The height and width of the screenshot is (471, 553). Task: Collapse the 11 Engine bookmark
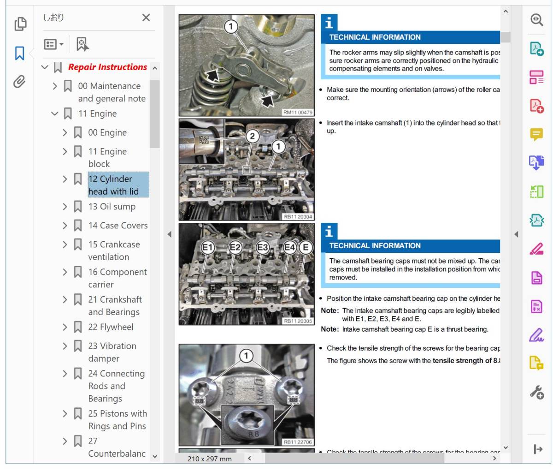point(55,113)
